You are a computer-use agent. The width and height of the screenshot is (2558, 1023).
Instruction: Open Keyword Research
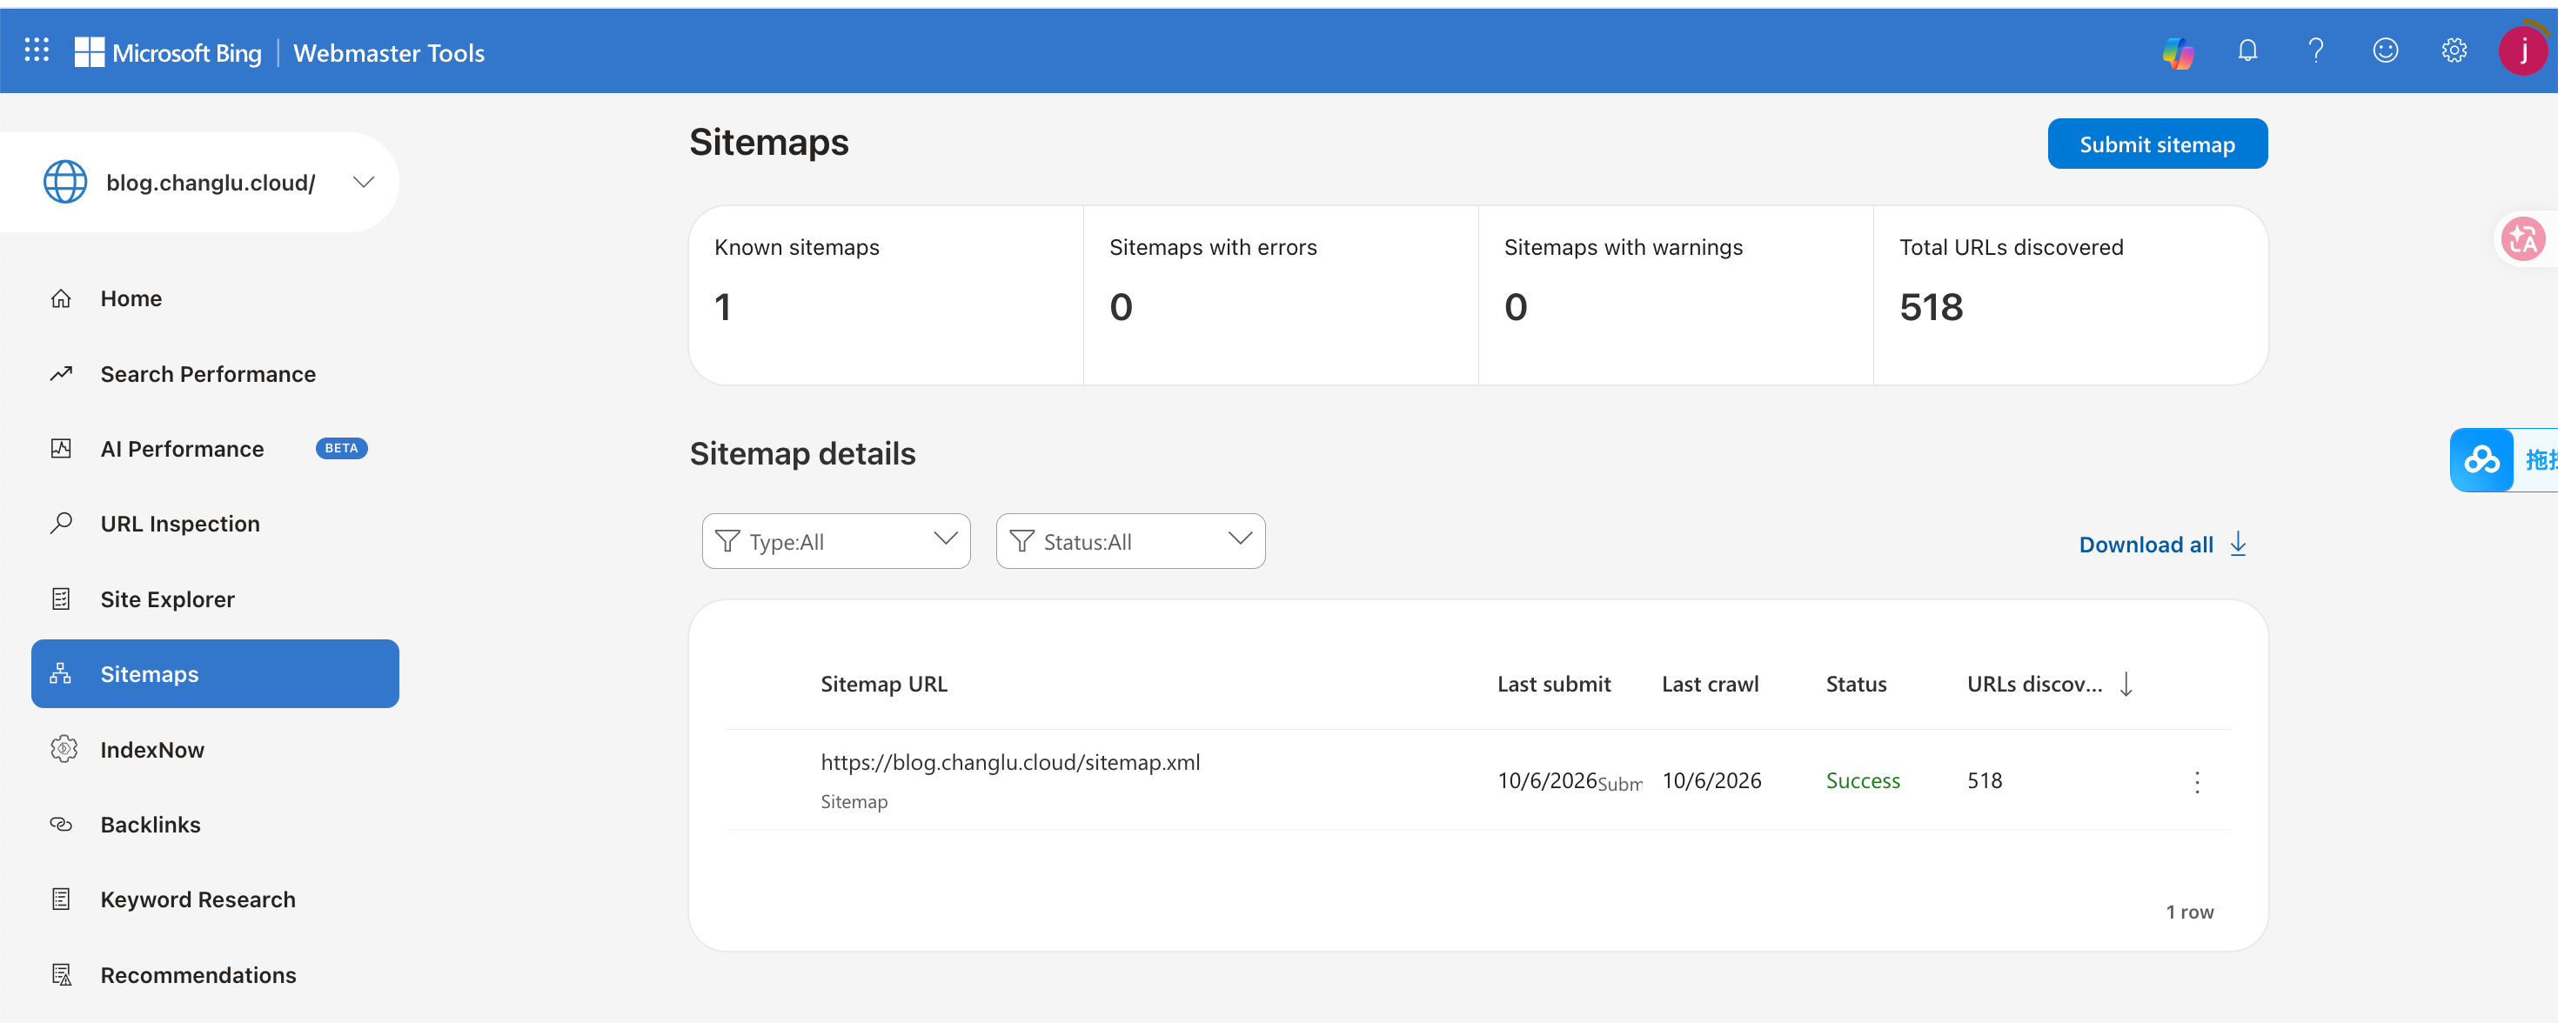point(216,899)
